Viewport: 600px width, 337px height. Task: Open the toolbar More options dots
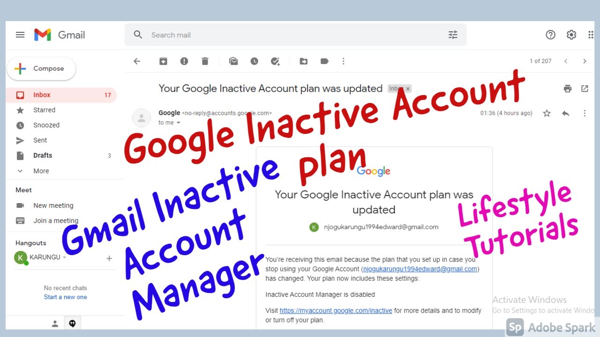344,61
